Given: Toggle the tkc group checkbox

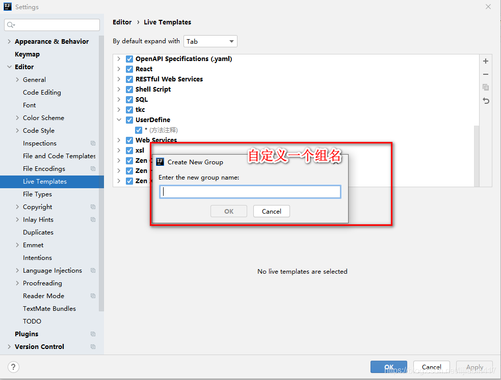Looking at the screenshot, I should click(x=129, y=110).
